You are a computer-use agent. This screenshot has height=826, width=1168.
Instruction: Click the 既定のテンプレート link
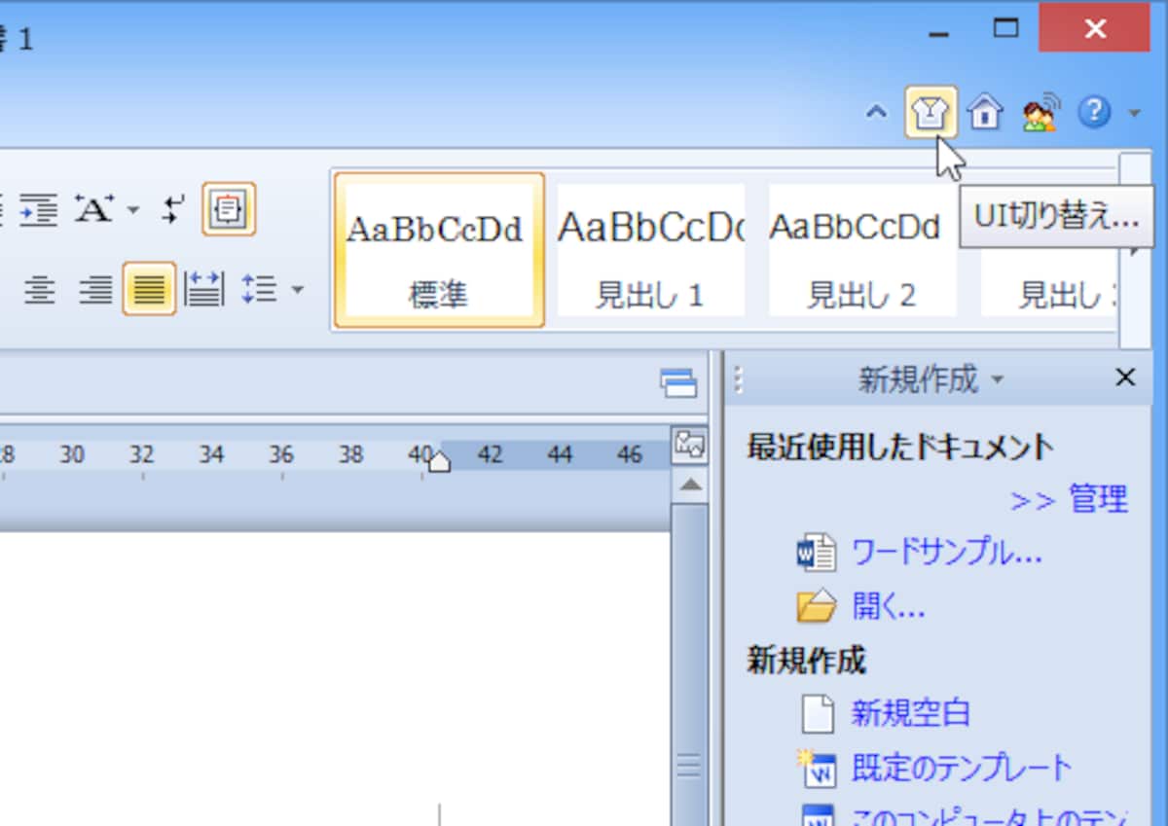pos(962,768)
